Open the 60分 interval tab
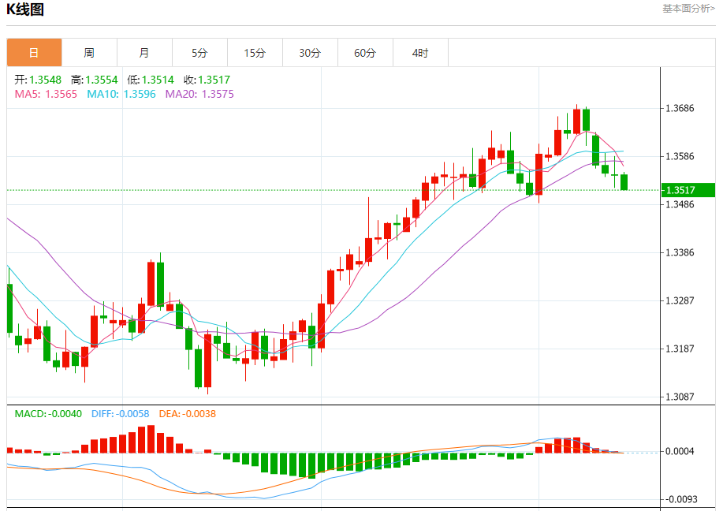723x511 pixels. point(365,53)
